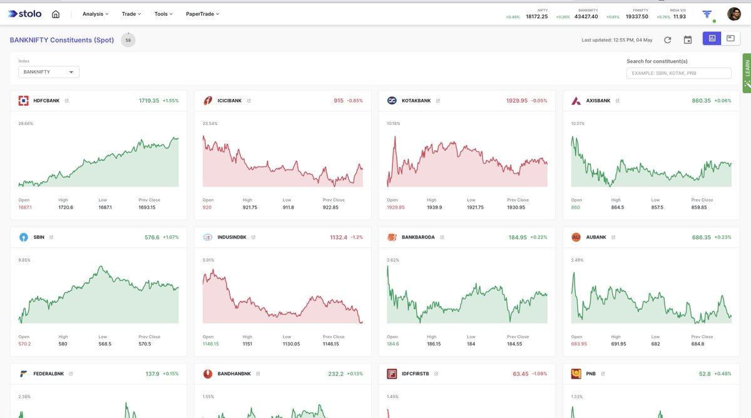
Task: Click the FEDERALBNK logo icon
Action: pos(24,374)
